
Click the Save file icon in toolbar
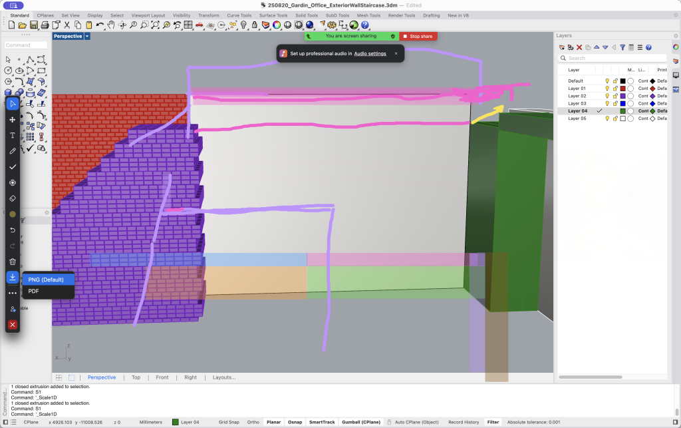click(33, 25)
